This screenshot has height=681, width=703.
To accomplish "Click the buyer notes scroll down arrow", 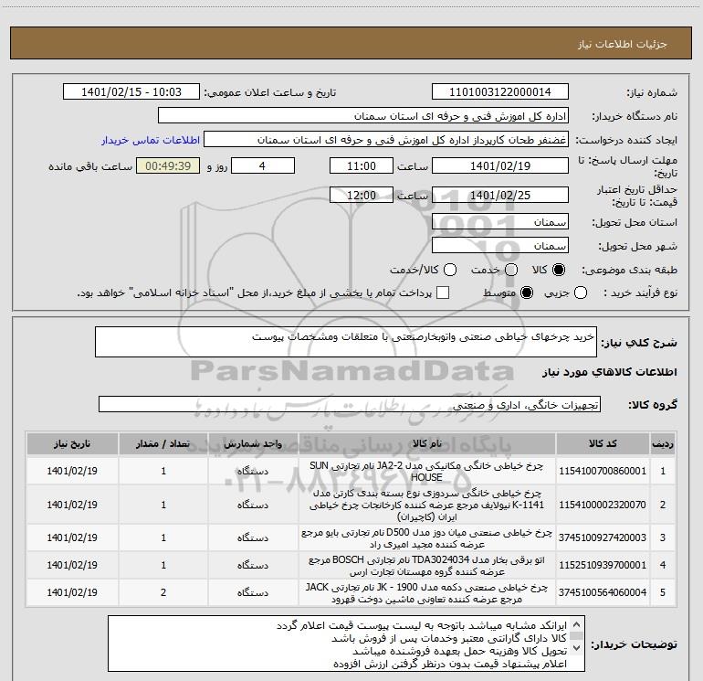I will [x=577, y=648].
